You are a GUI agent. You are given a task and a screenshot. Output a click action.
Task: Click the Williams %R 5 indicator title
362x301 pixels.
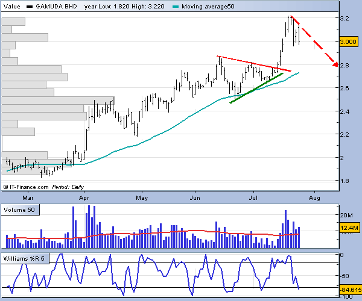[x=25, y=259]
